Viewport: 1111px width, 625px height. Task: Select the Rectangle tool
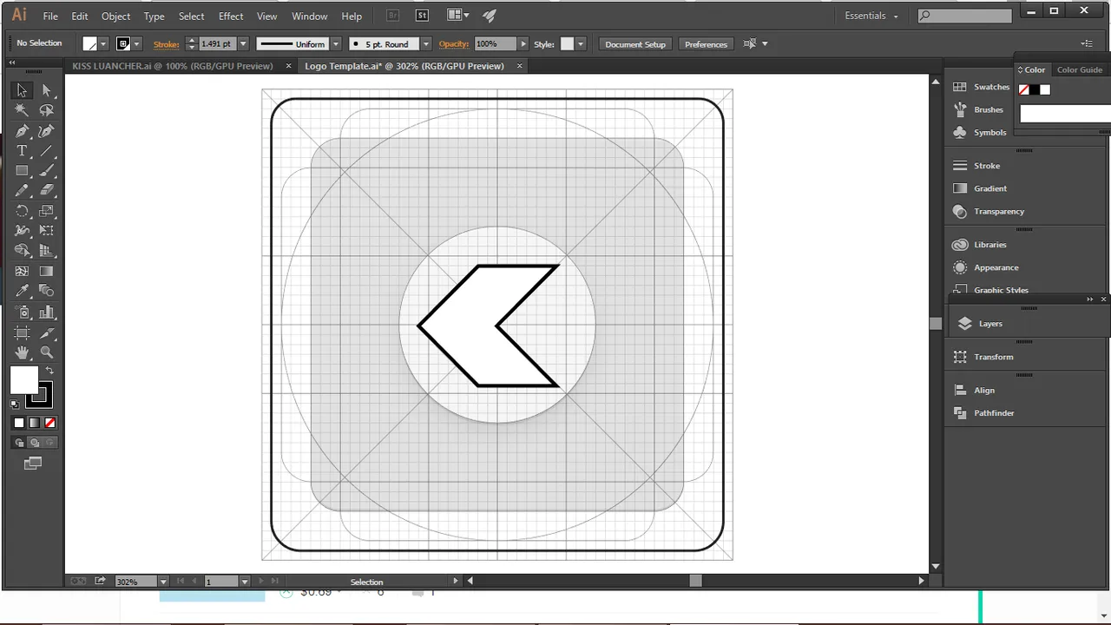click(x=22, y=171)
